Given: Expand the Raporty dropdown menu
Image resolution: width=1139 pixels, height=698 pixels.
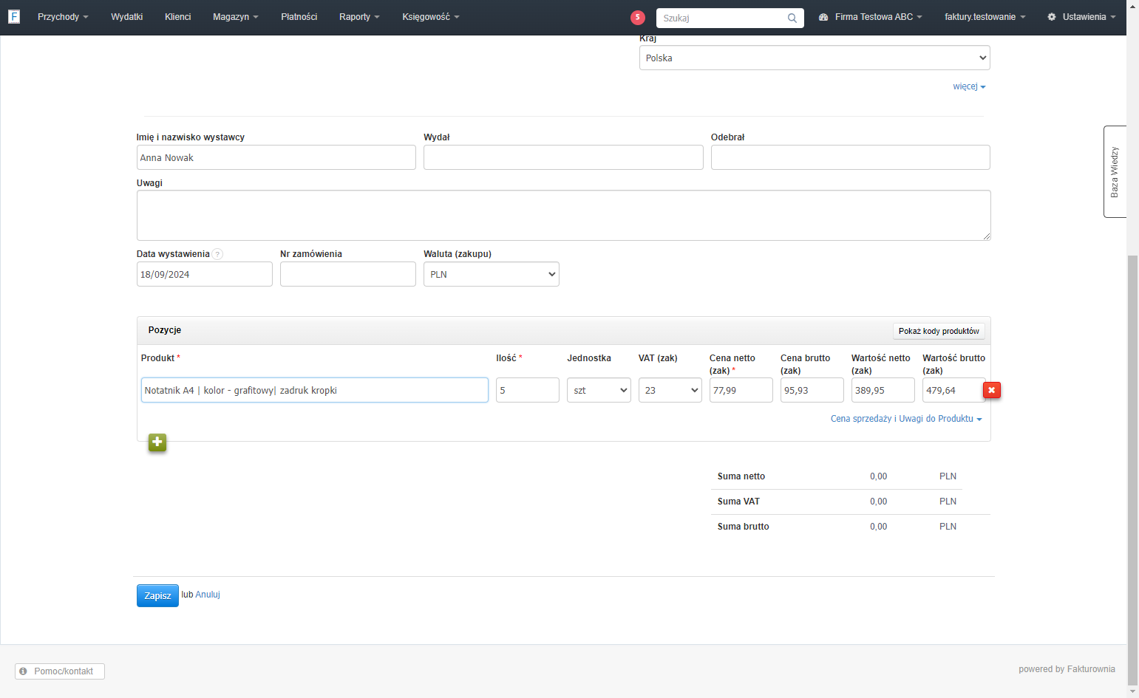Looking at the screenshot, I should coord(359,17).
